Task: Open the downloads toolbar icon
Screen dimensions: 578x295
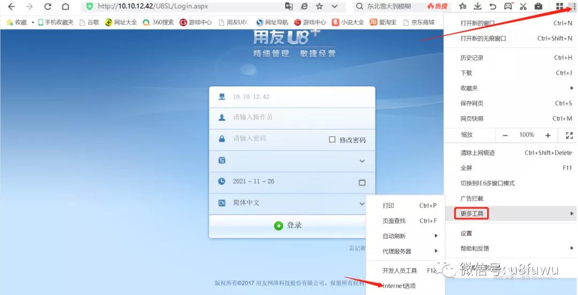Action: (478, 6)
